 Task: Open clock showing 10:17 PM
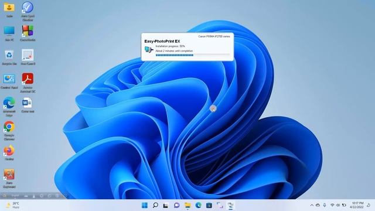[x=357, y=205]
